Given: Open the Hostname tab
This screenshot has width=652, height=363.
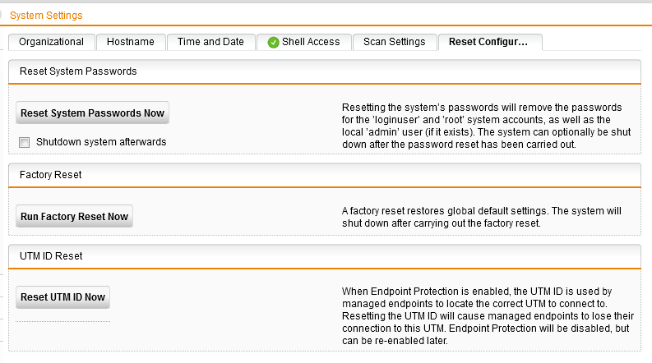Looking at the screenshot, I should pyautogui.click(x=131, y=42).
